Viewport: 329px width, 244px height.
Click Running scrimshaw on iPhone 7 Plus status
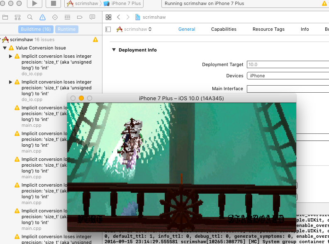point(204,4)
